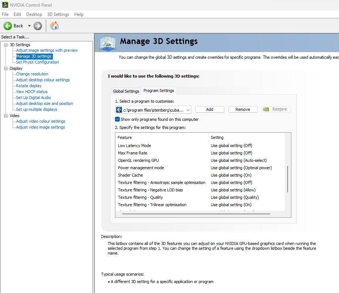Screen dimensions: 339x293
Task: Click the NVIDIA Control Panel title icon
Action: click(x=5, y=5)
